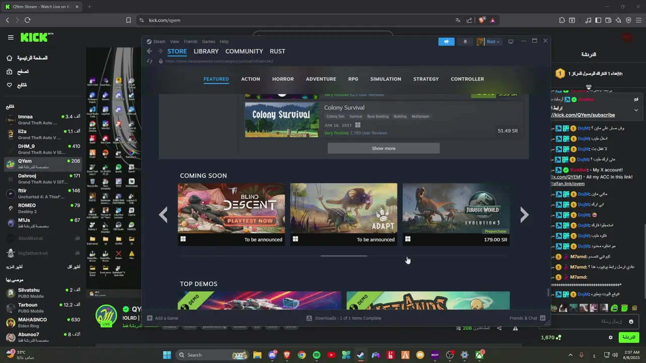Open the Friends menu in Steam

pyautogui.click(x=191, y=41)
